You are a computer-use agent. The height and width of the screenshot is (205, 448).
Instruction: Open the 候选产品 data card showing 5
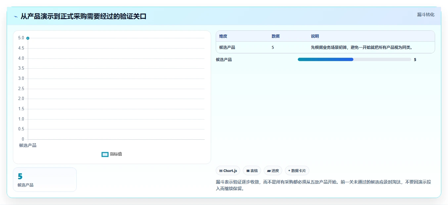[x=45, y=180]
